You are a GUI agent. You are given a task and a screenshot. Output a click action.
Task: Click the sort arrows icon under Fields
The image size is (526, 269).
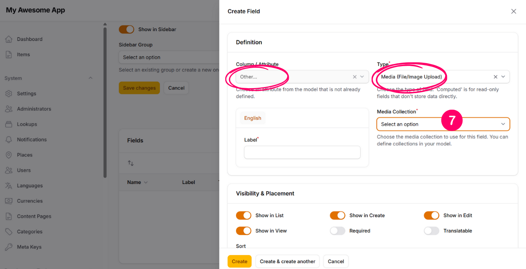coord(131,163)
